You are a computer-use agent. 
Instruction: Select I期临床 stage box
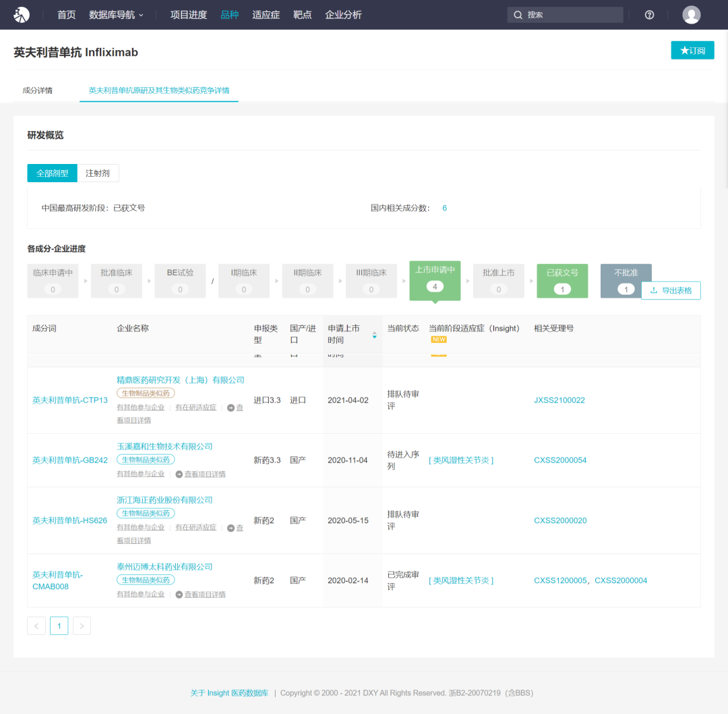(x=244, y=281)
